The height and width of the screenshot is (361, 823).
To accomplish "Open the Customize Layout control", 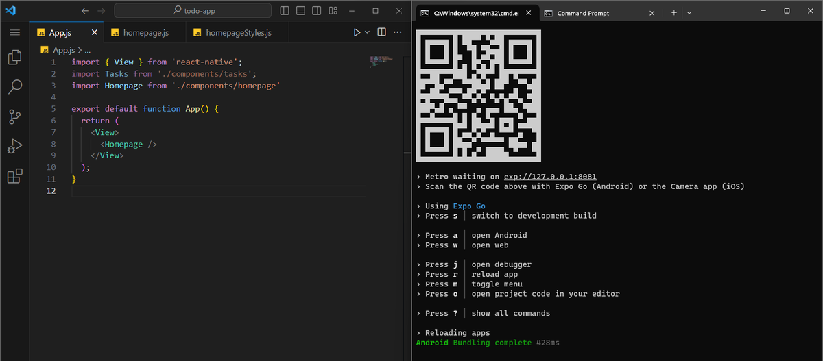I will point(333,11).
